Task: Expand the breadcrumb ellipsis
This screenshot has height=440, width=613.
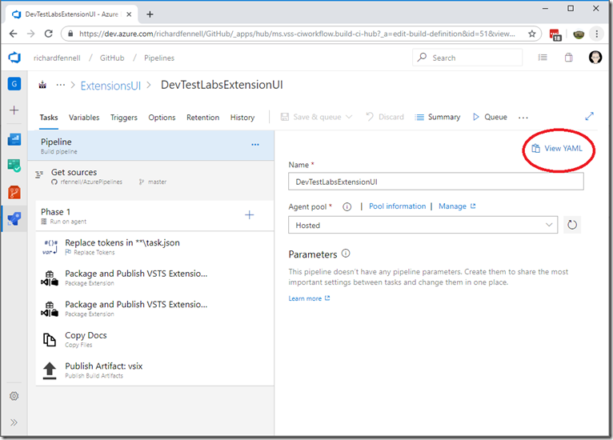Action: pos(60,85)
